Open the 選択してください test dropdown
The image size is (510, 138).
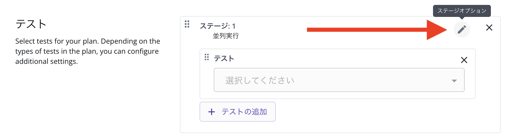[x=339, y=80]
